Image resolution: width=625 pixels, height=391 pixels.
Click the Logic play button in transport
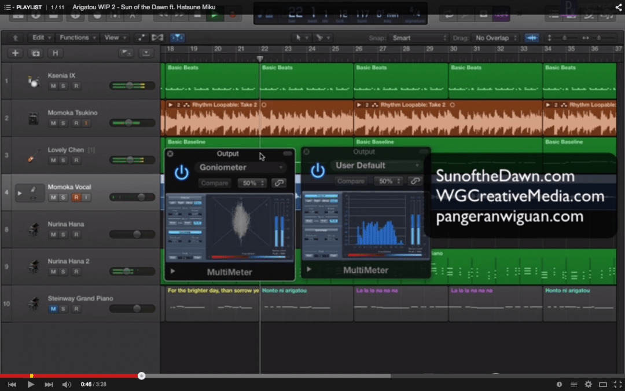click(215, 15)
